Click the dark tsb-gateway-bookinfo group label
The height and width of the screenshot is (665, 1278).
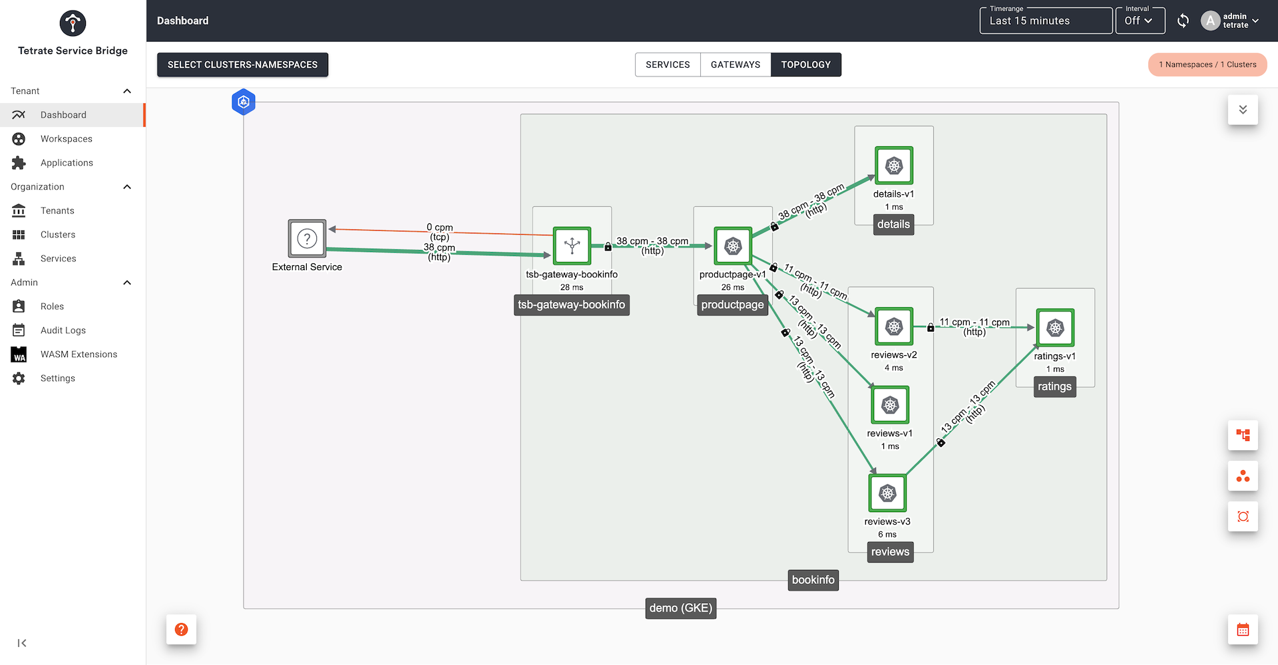572,305
